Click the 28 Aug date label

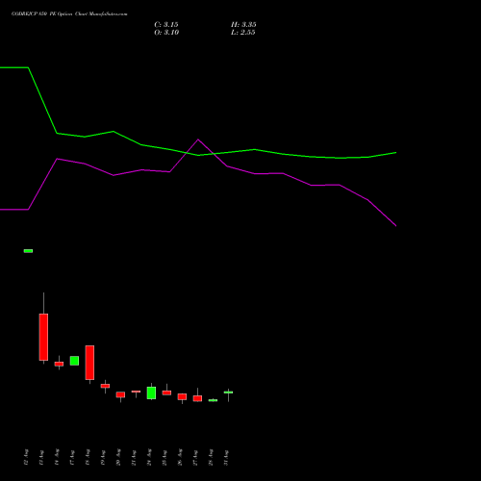click(211, 457)
